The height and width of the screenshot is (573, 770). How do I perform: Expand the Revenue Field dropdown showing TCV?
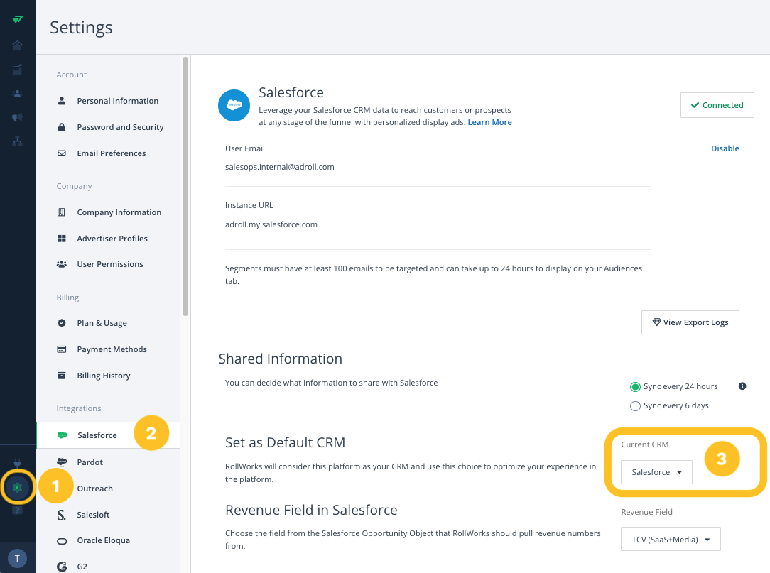(670, 539)
